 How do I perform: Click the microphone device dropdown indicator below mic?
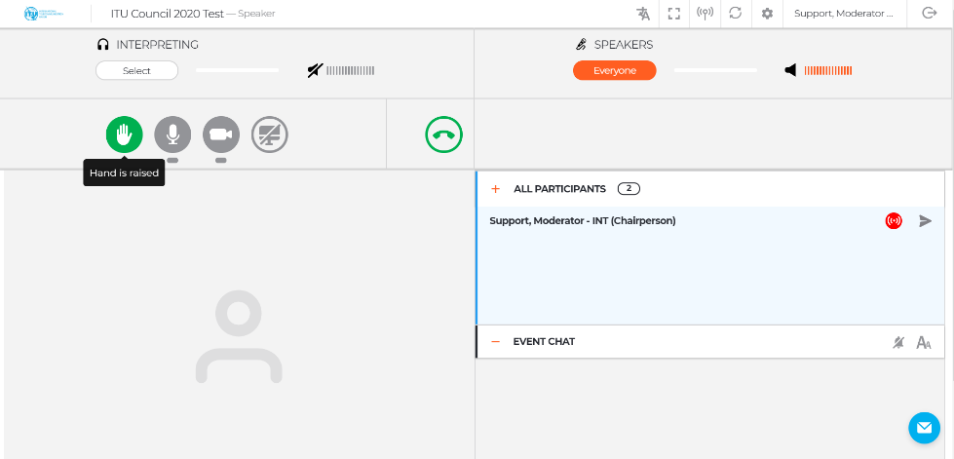click(172, 160)
